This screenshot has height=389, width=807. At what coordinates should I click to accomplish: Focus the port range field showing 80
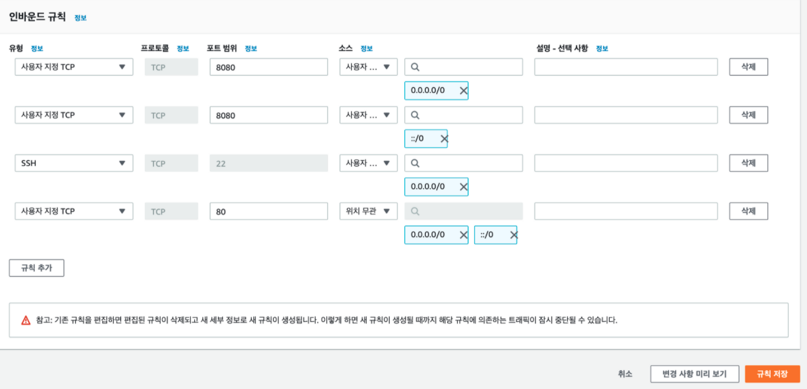[x=269, y=211]
